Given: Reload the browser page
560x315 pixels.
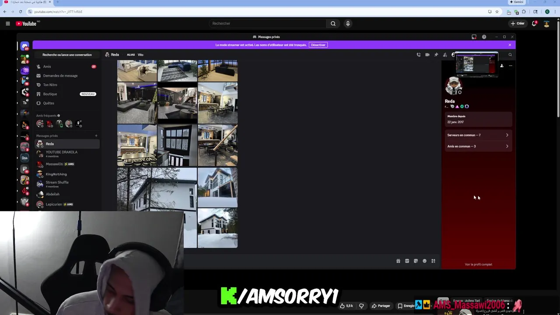Looking at the screenshot, I should click(20, 11).
